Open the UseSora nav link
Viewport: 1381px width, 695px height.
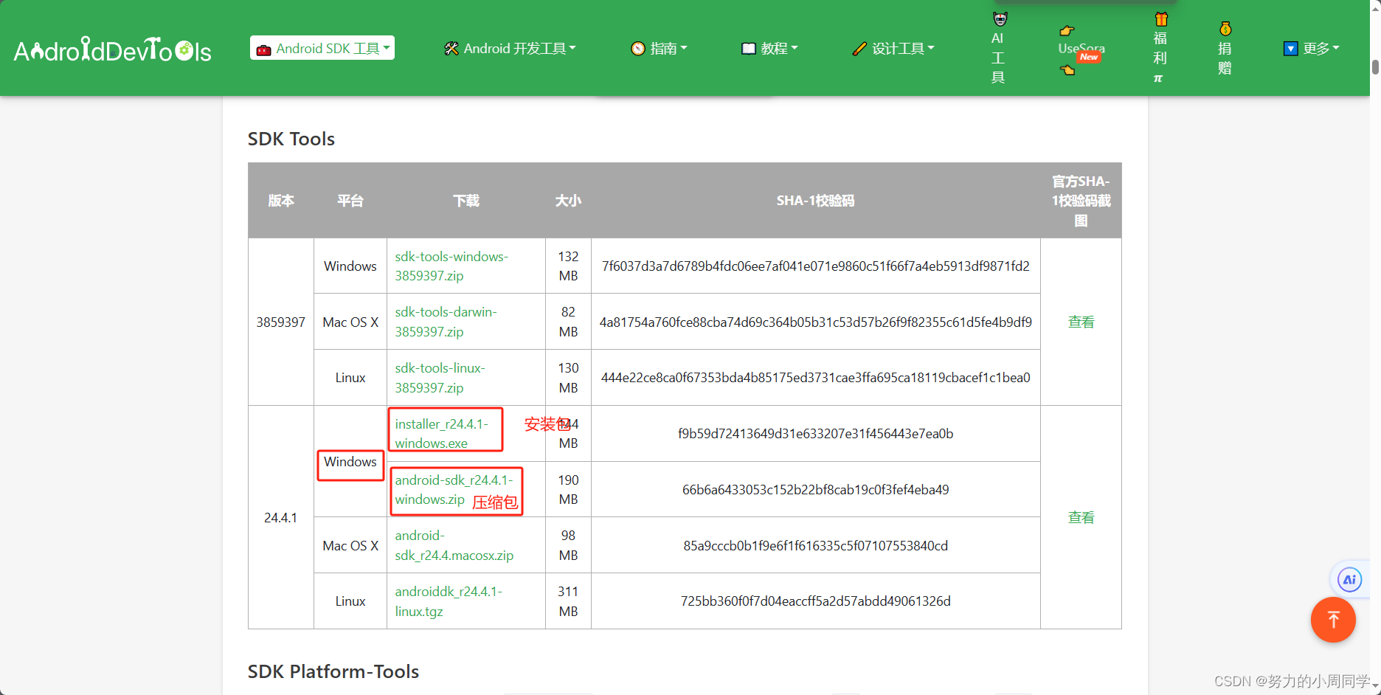tap(1081, 49)
